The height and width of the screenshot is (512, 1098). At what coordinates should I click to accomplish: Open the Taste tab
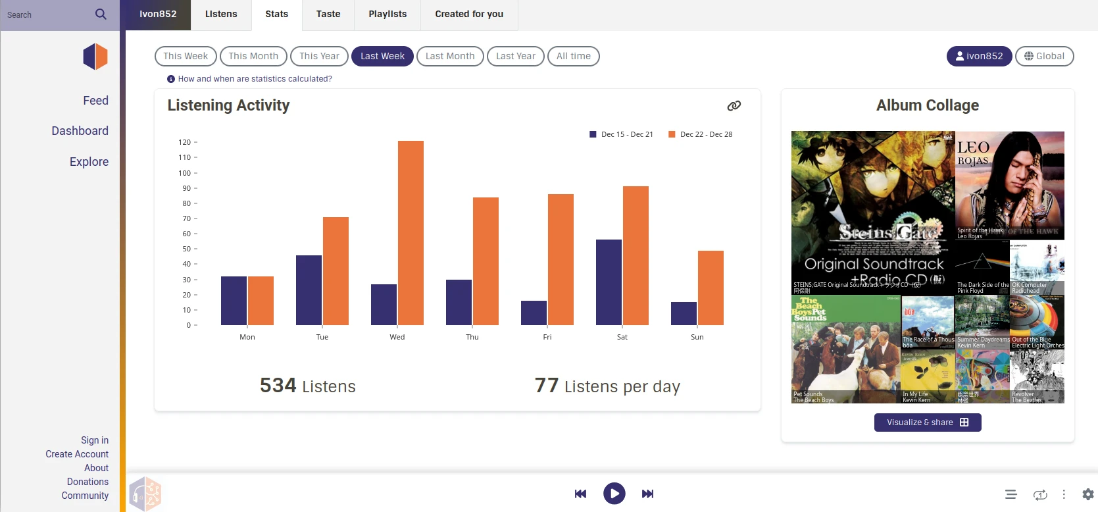tap(328, 14)
